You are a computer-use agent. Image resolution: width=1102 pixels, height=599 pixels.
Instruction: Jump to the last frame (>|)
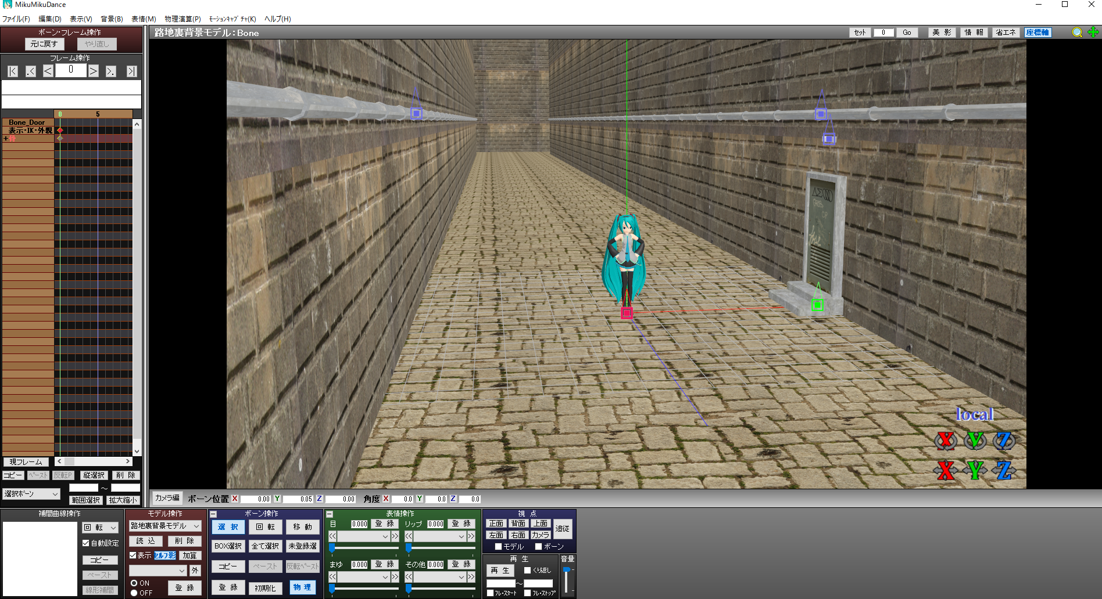[132, 71]
